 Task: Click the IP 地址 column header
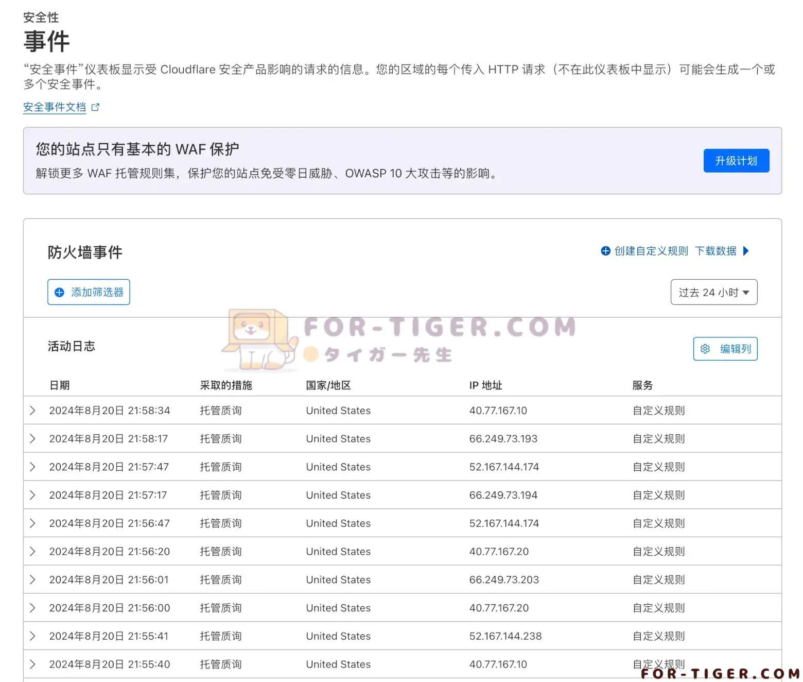[485, 385]
